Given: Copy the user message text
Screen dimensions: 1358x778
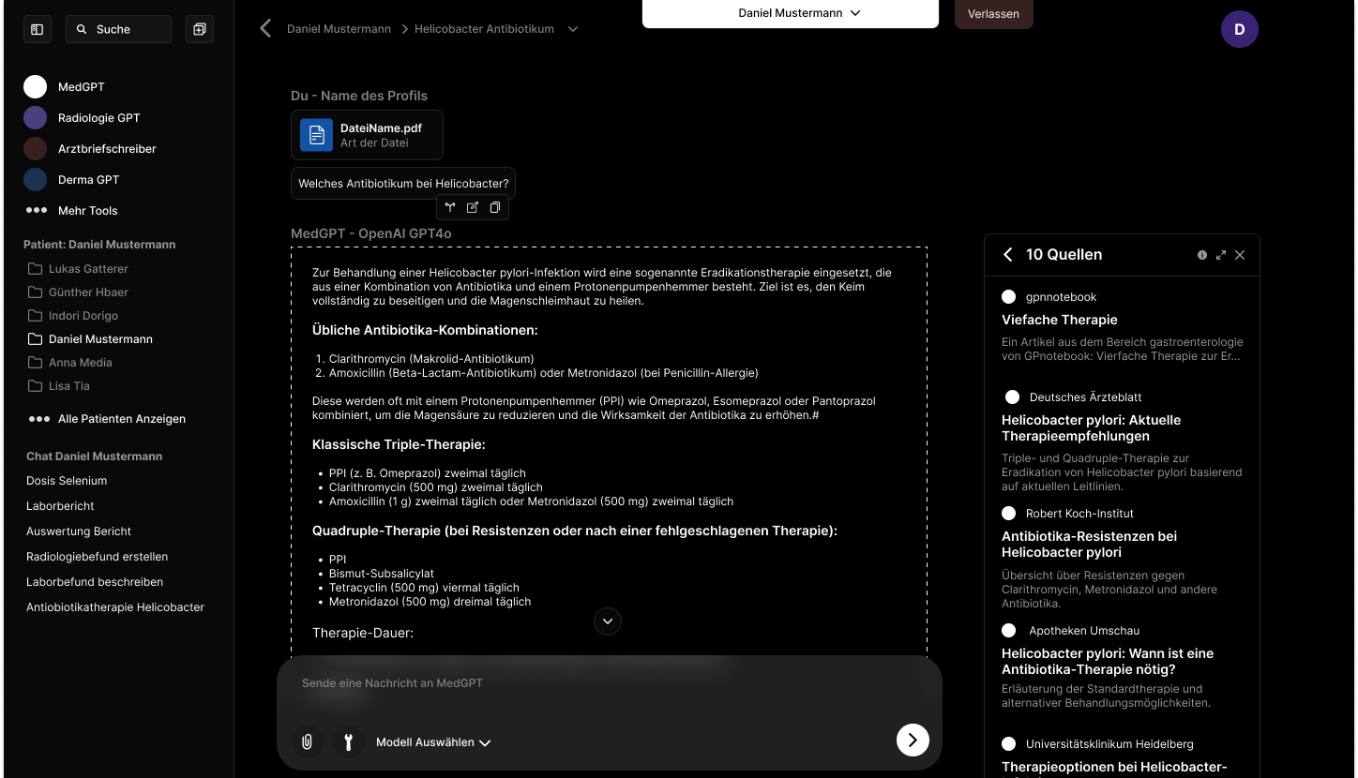Looking at the screenshot, I should tap(495, 207).
